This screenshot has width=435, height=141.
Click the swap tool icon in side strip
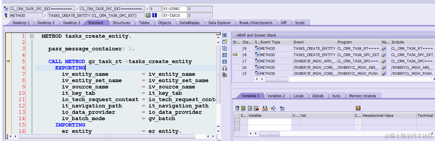tap(225, 48)
